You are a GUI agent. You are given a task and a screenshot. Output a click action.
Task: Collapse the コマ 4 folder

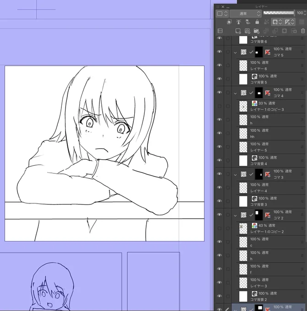click(x=236, y=93)
